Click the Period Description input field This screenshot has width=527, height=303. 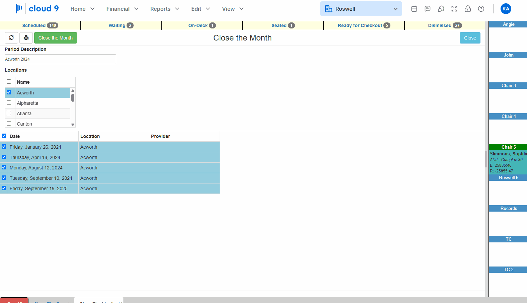60,59
